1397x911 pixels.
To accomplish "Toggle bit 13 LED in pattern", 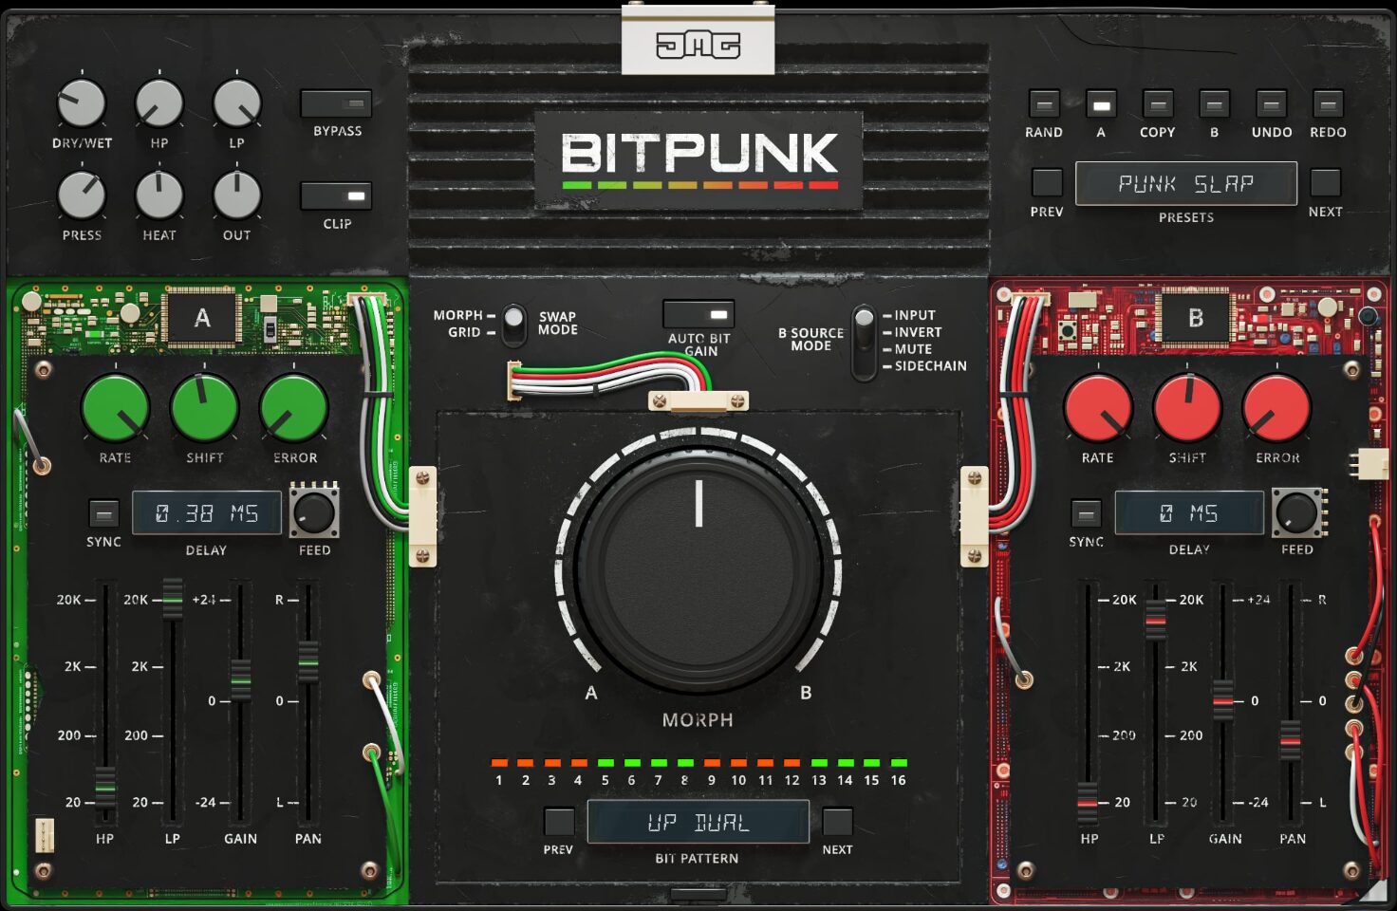I will (x=818, y=763).
